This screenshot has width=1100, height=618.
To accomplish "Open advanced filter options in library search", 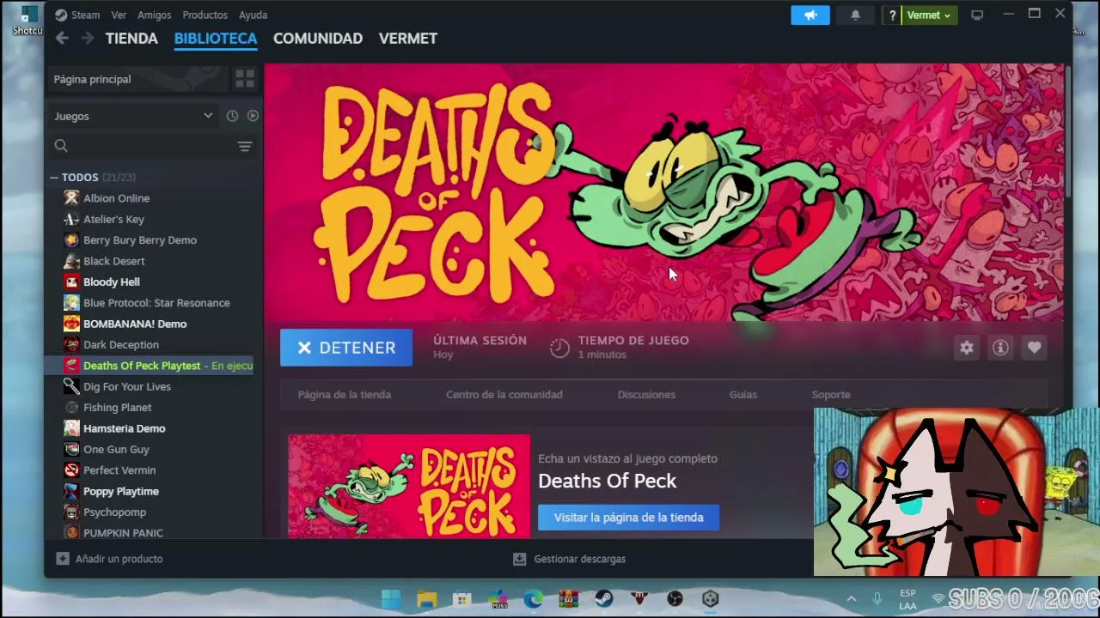I will pos(245,146).
